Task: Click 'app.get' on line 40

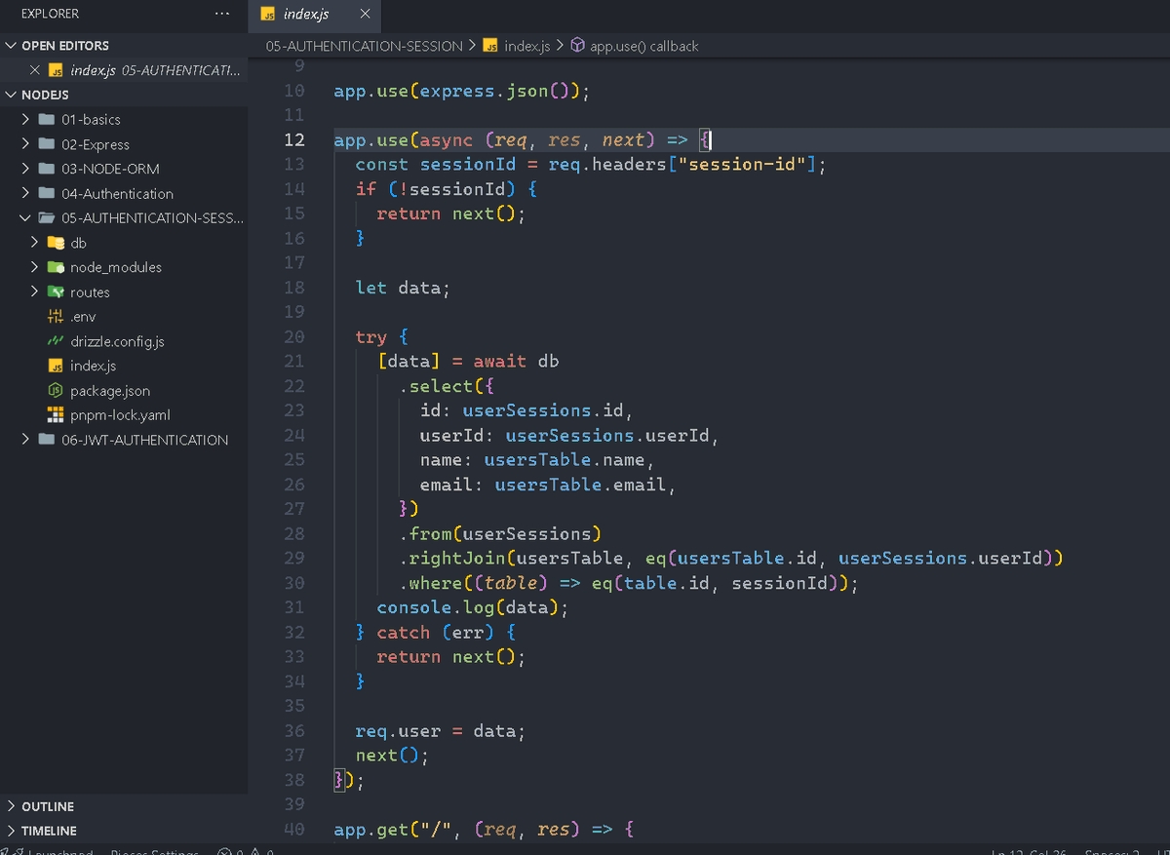Action: [x=371, y=830]
